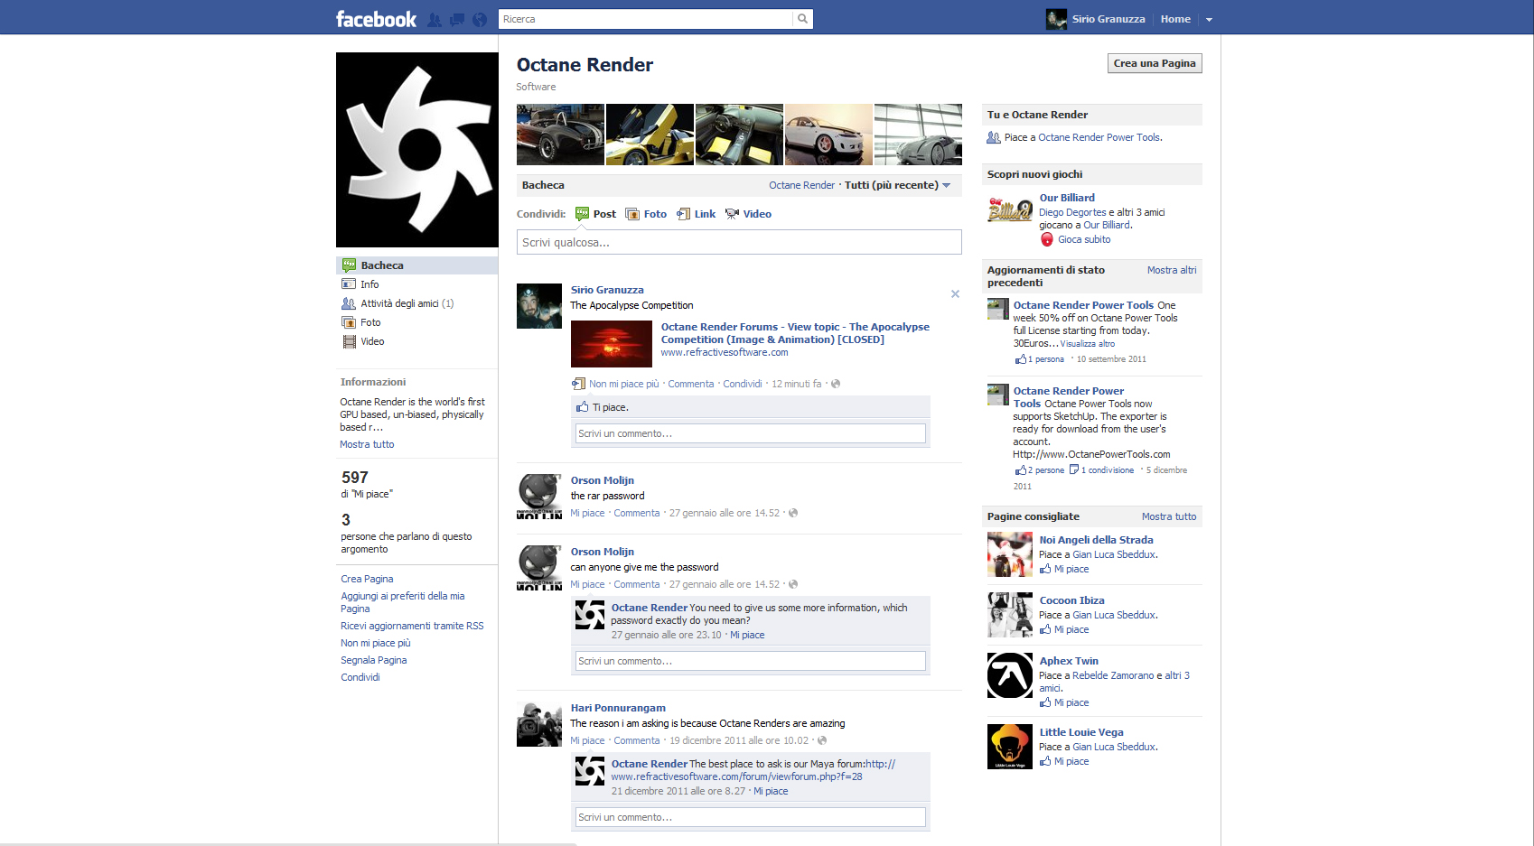The image size is (1534, 846).
Task: Open Bacheca in left sidebar
Action: pos(417,265)
